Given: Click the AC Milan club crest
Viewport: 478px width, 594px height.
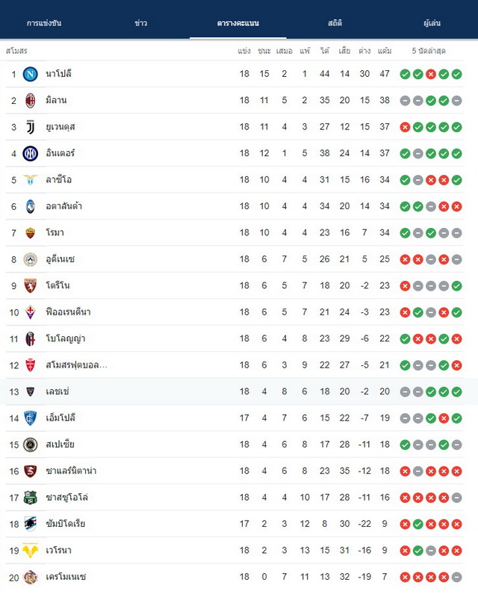Looking at the screenshot, I should (31, 101).
